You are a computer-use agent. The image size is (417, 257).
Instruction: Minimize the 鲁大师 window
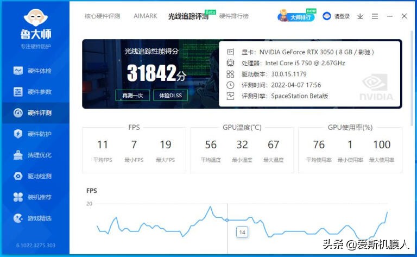[390, 16]
